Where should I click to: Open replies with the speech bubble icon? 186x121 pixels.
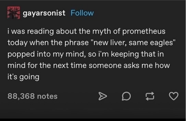126,96
